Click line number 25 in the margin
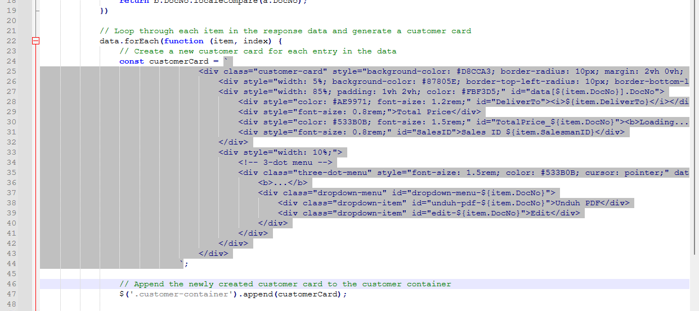 point(12,71)
